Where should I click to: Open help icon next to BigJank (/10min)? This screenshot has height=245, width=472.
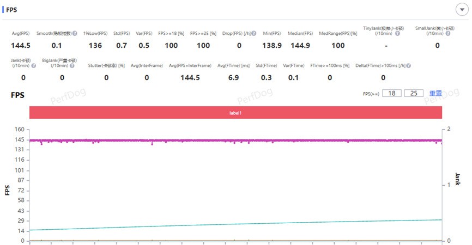(72, 65)
